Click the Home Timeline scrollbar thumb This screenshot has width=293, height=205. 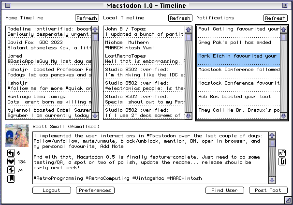click(95, 37)
